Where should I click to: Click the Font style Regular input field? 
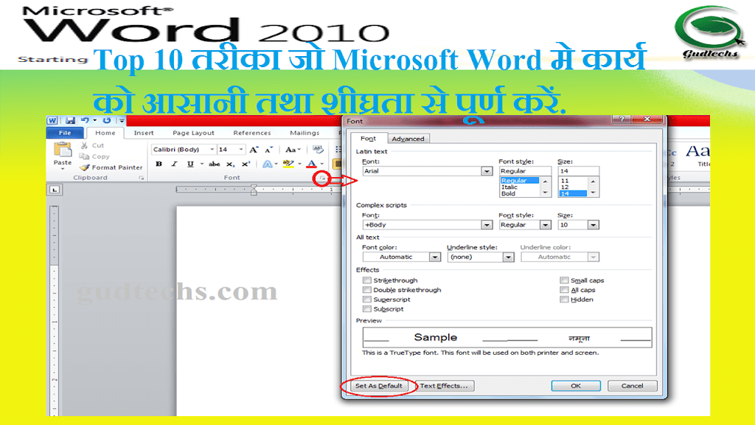click(x=525, y=171)
